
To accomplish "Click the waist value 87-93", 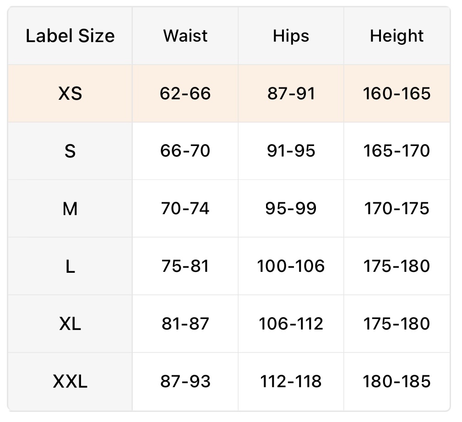I will pyautogui.click(x=185, y=381).
